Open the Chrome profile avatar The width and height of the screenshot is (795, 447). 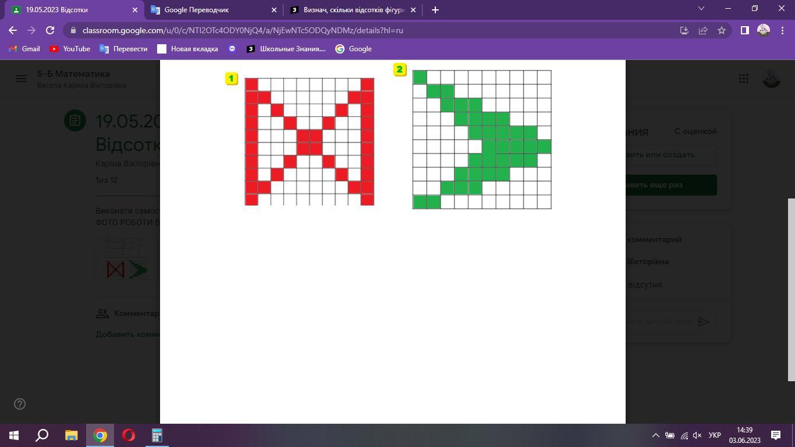(x=764, y=30)
